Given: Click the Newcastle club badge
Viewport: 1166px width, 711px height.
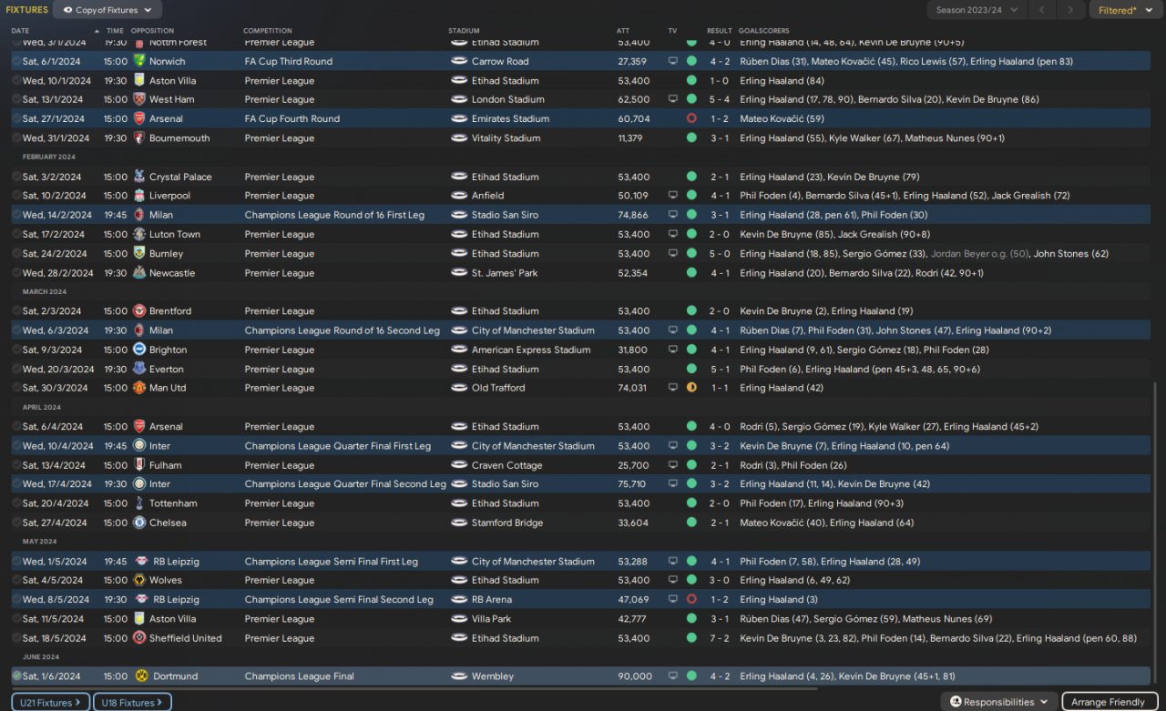Looking at the screenshot, I should click(x=139, y=273).
